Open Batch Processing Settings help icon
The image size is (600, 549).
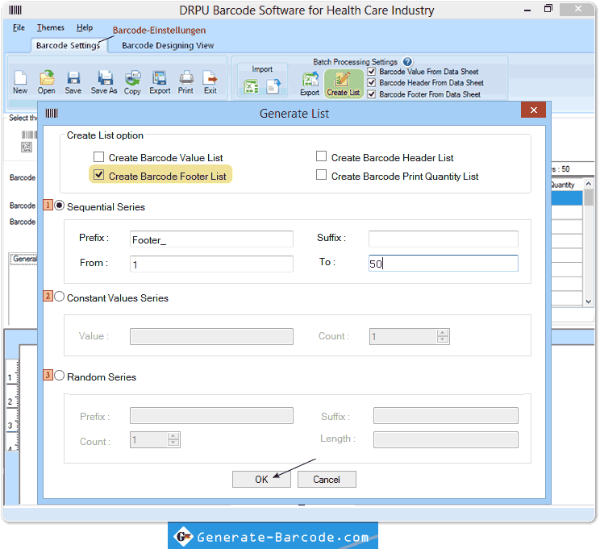coord(407,61)
